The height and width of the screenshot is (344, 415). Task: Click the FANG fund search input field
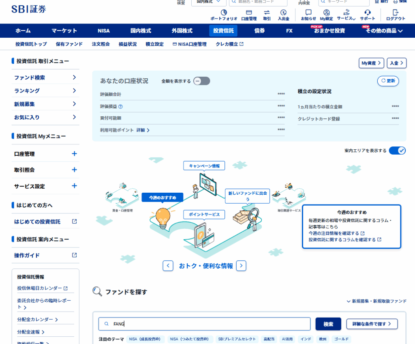(x=204, y=324)
